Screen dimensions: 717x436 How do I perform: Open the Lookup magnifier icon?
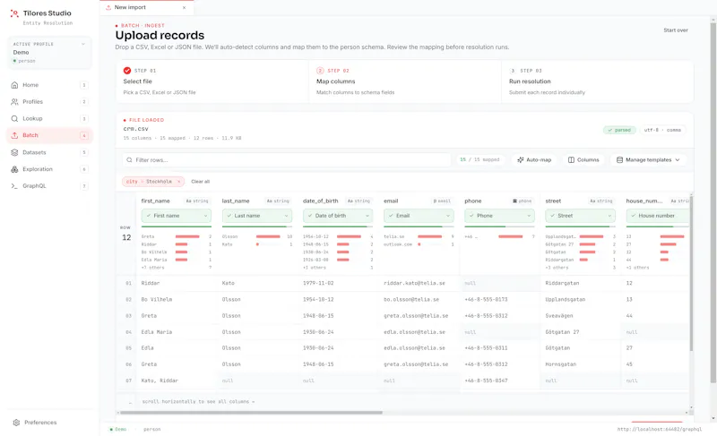(14, 119)
